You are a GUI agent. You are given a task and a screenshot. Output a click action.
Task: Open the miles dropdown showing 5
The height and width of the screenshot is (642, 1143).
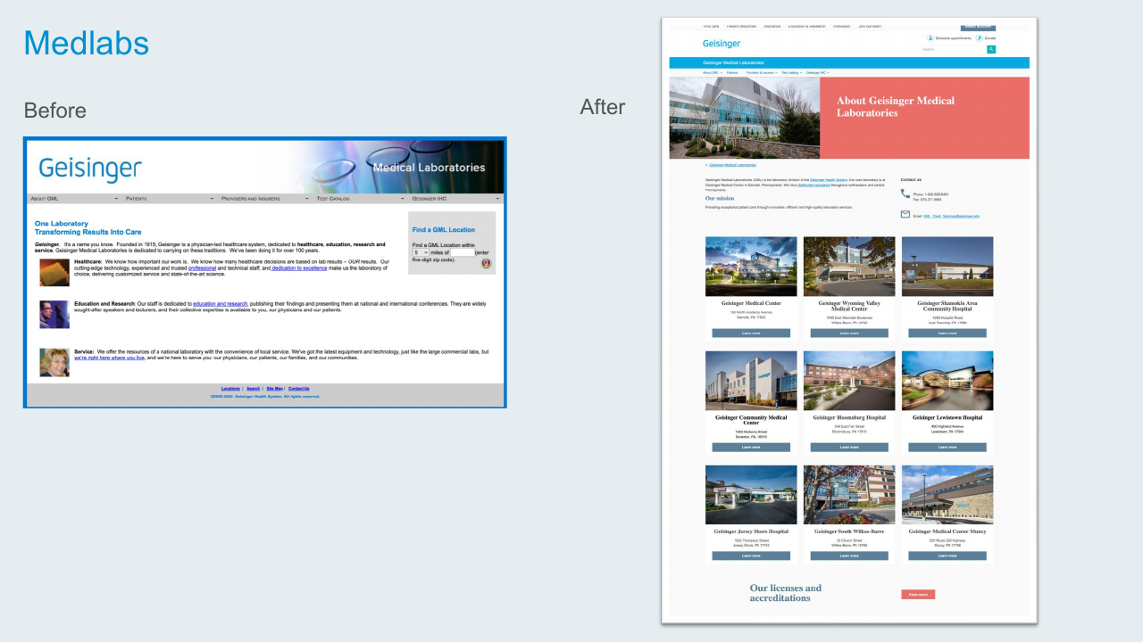(x=420, y=252)
